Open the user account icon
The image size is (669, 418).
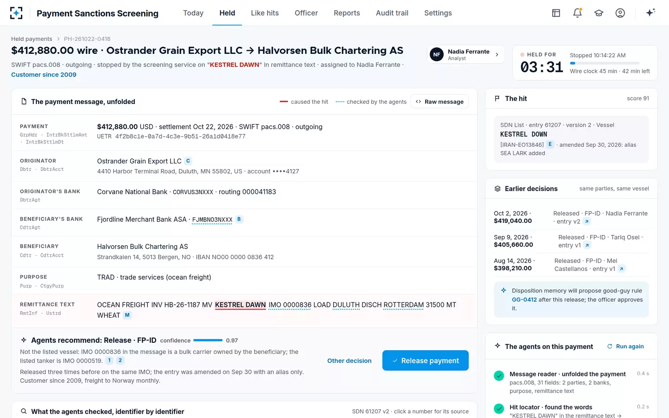click(620, 13)
